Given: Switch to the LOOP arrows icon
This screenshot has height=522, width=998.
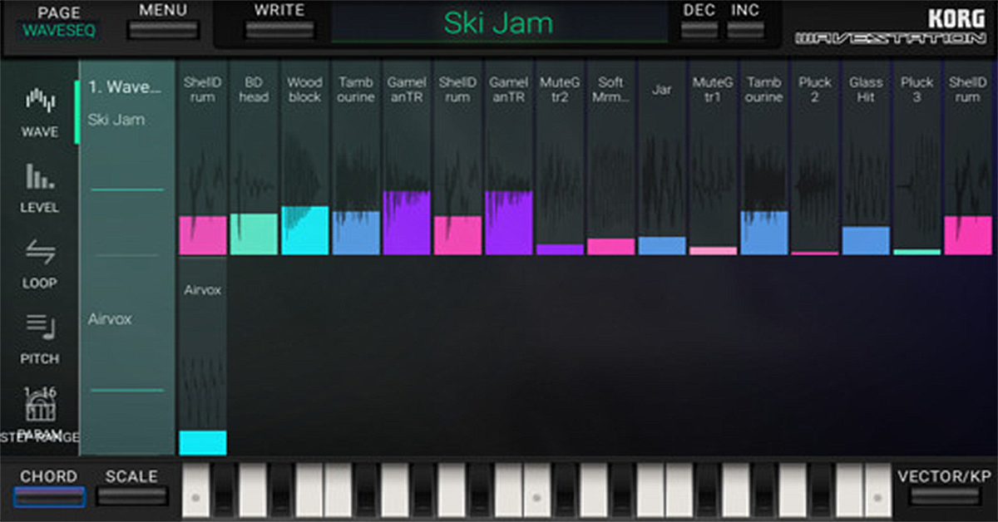Looking at the screenshot, I should tap(39, 253).
